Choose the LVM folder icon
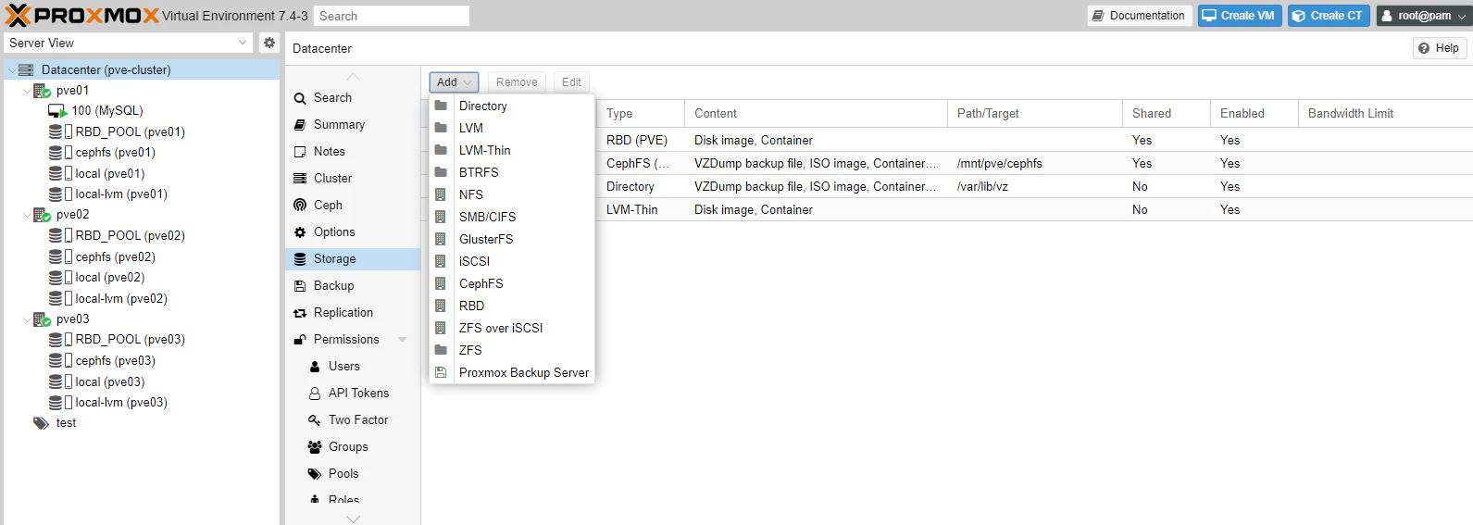This screenshot has width=1473, height=525. 441,128
